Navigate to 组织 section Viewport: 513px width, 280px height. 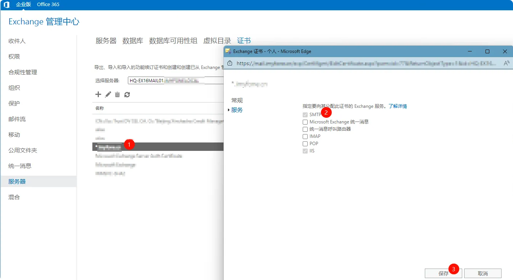14,88
